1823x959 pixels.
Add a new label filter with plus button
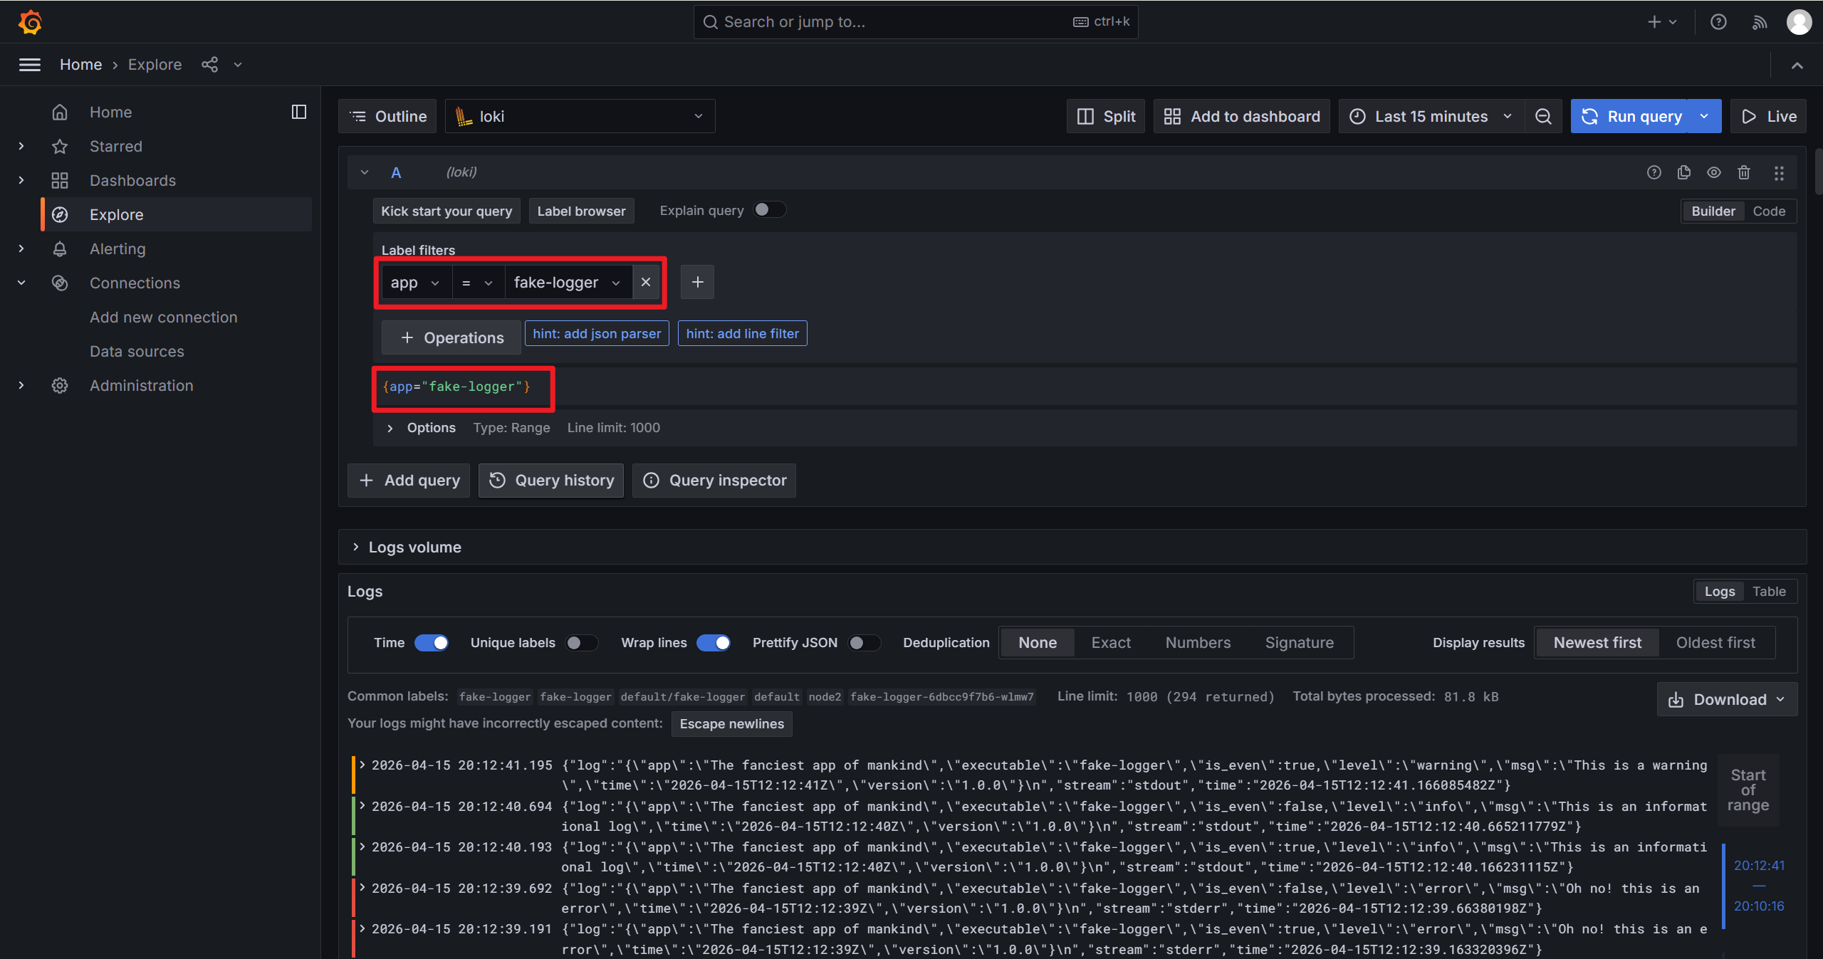point(698,283)
